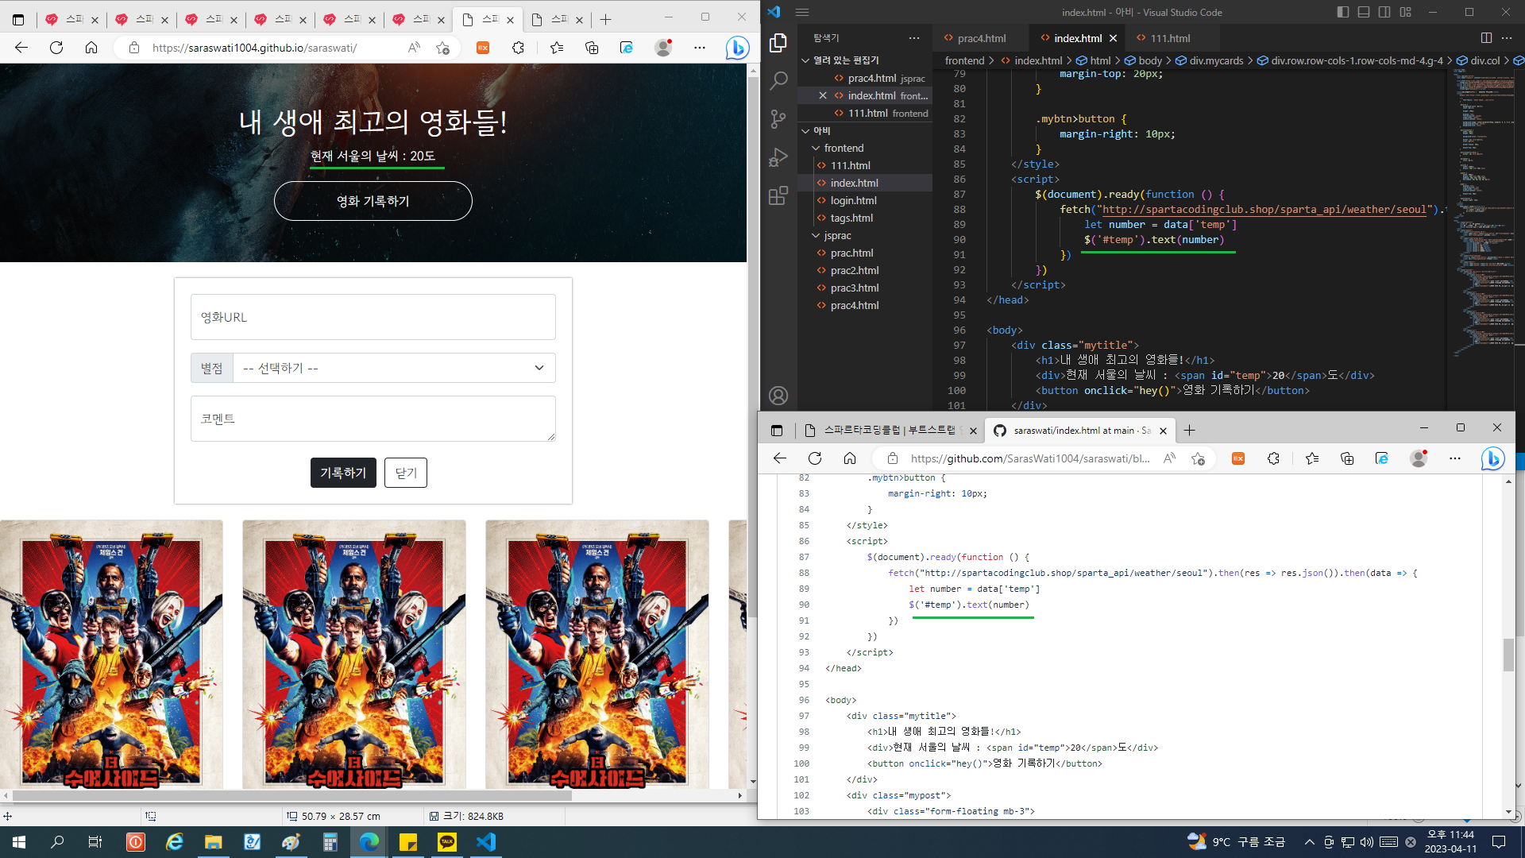This screenshot has height=858, width=1525.
Task: Open settings and more in GitHub browser
Action: pyautogui.click(x=1455, y=458)
